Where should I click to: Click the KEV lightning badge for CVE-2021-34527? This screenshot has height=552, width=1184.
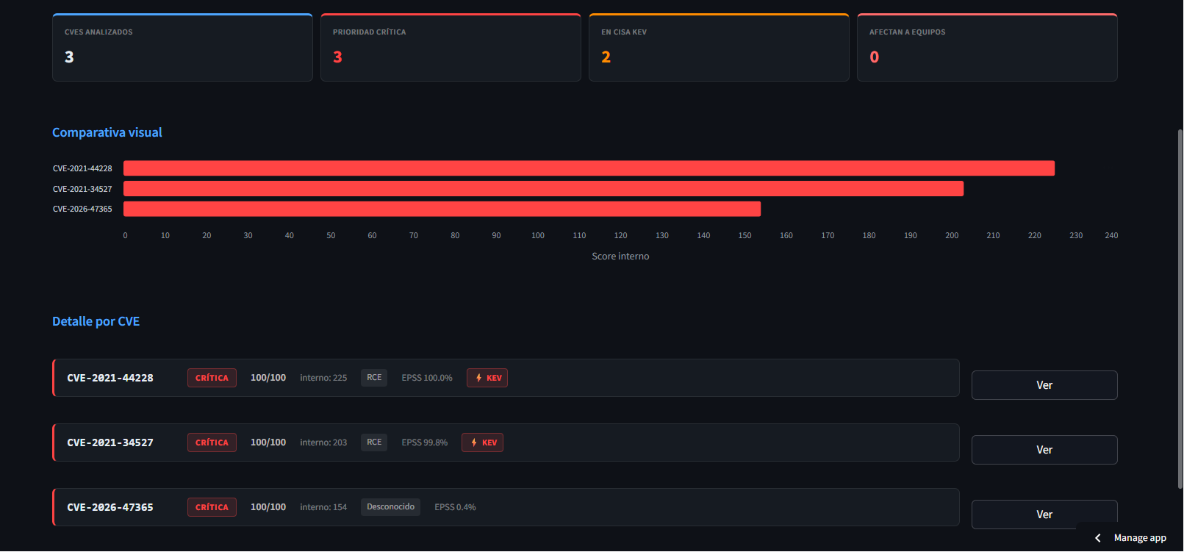click(482, 442)
